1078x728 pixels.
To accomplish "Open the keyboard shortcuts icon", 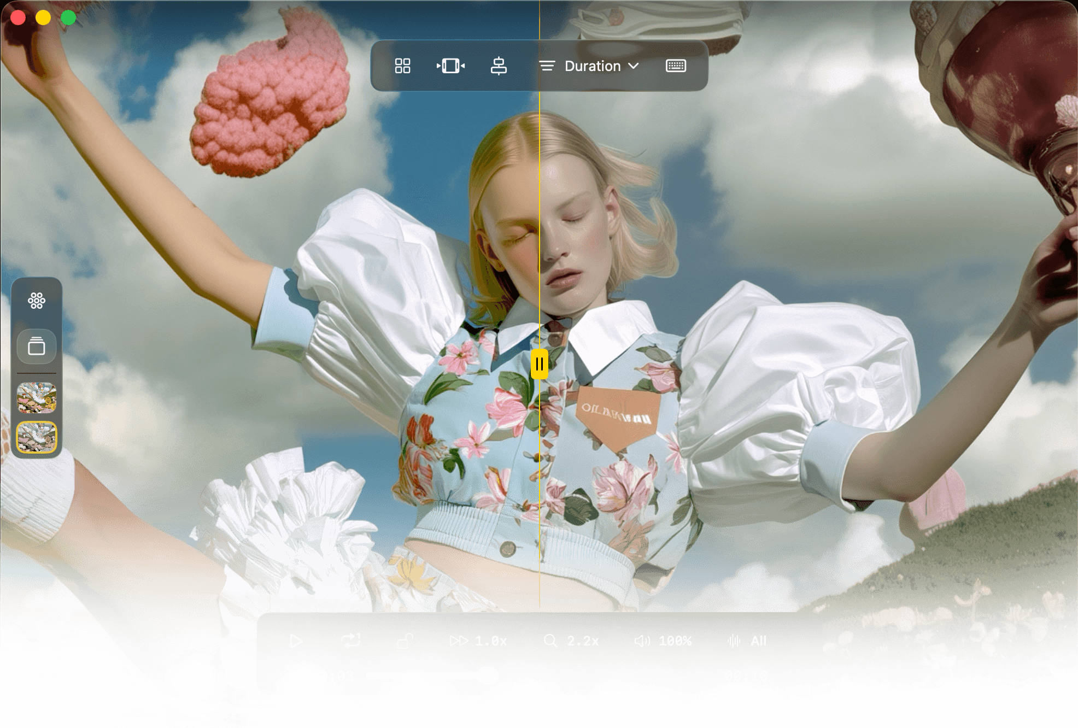I will coord(676,66).
